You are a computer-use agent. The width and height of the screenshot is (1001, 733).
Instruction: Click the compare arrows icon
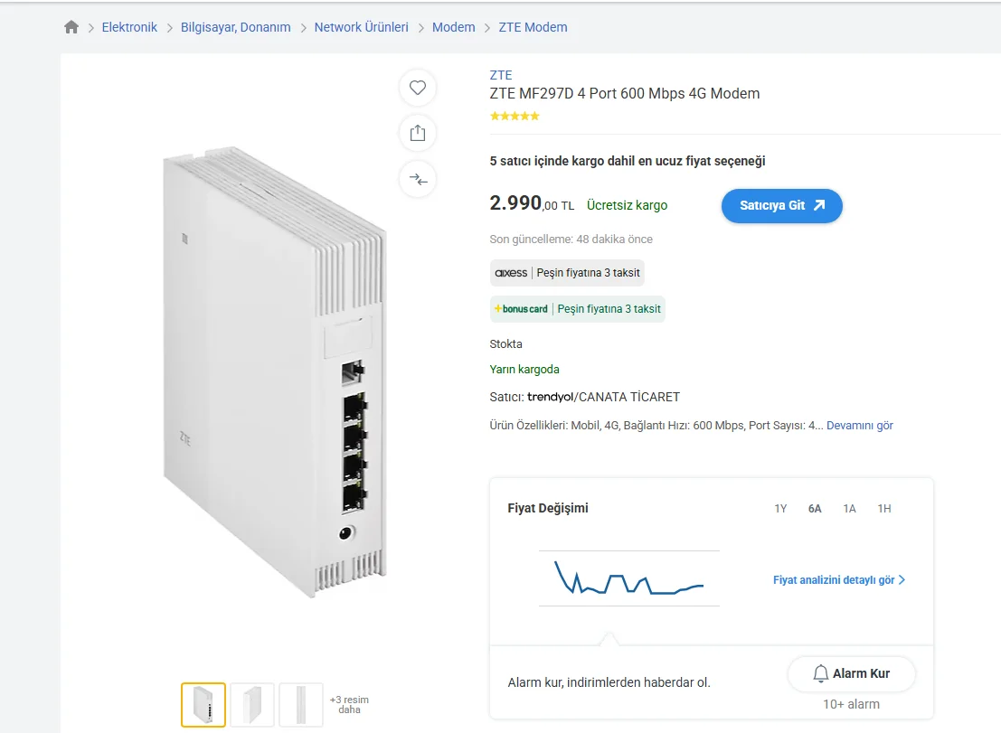(418, 179)
